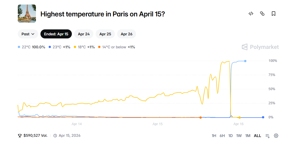The height and width of the screenshot is (141, 286).
Task: Click the Eiffel Tower market thumbnail
Action: coord(27,14)
